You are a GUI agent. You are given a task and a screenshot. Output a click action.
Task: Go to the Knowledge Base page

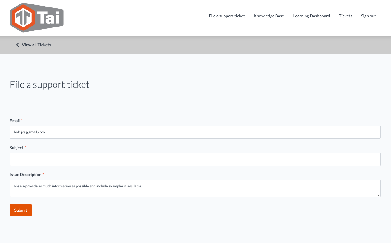(x=269, y=16)
